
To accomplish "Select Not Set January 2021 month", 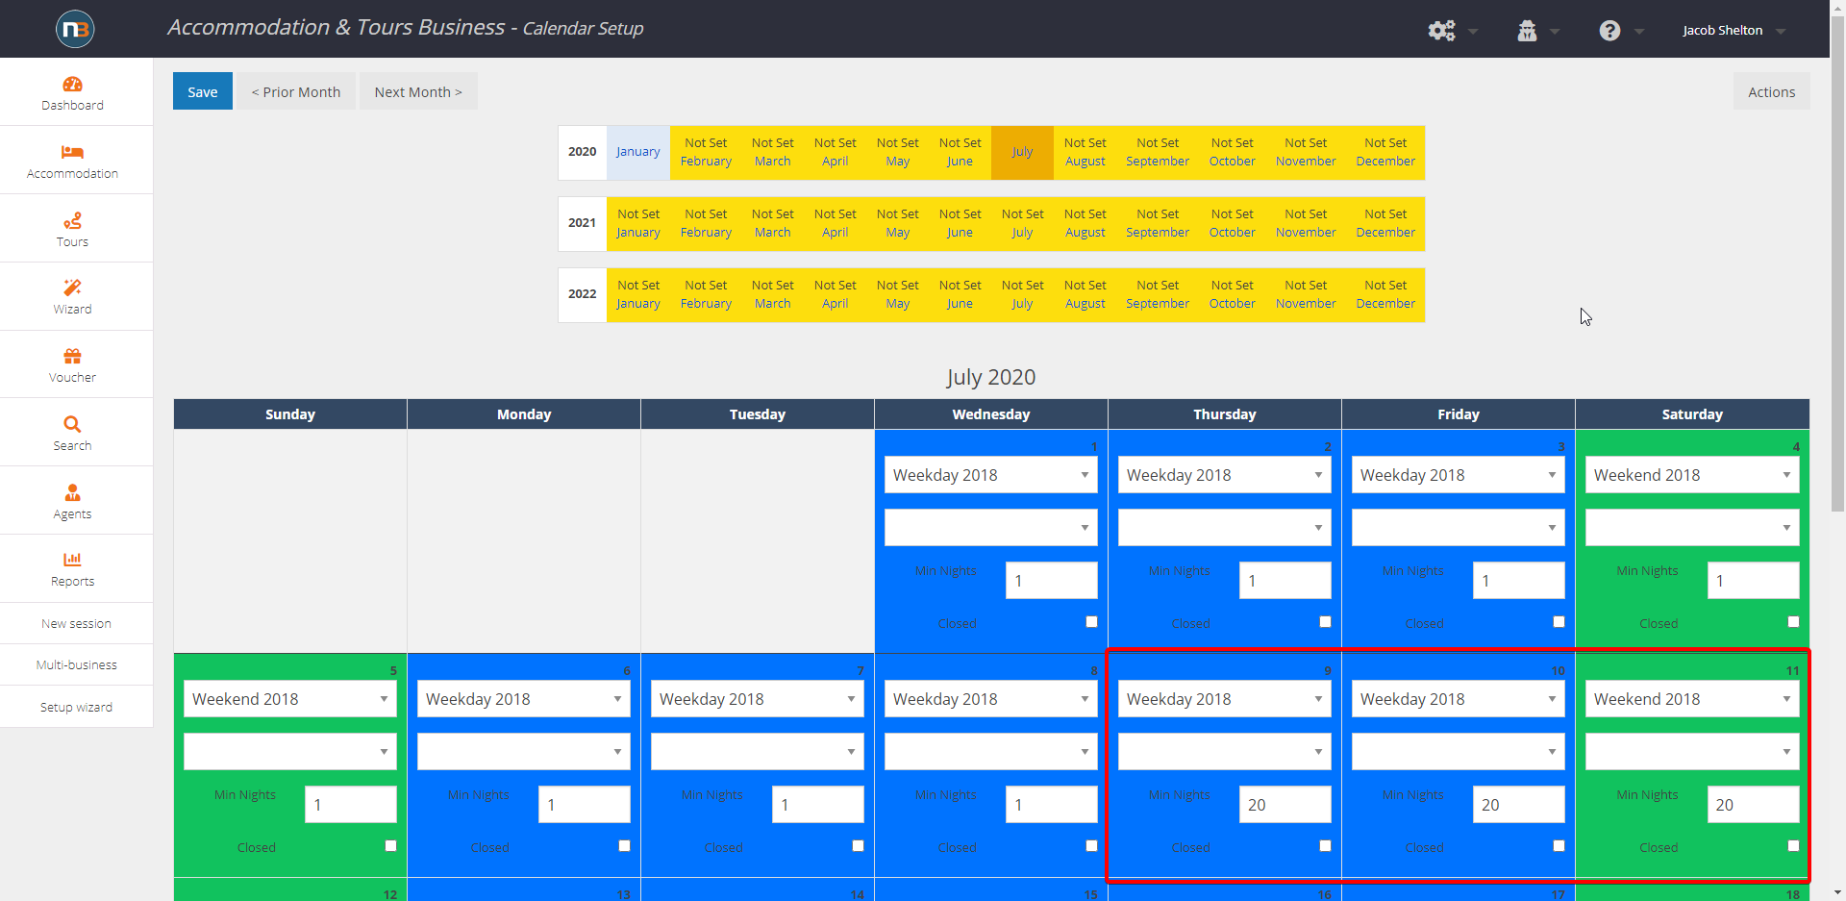I will tap(637, 223).
